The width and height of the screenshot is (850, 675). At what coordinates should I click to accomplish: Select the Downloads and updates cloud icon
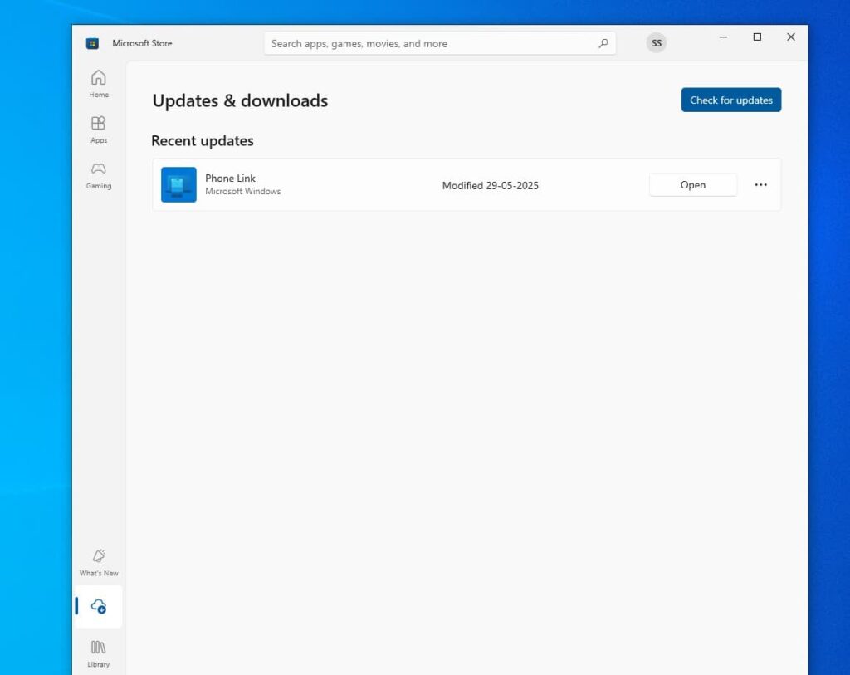pos(98,606)
